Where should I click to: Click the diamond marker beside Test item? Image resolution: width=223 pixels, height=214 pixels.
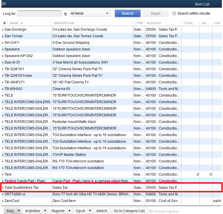coord(3,174)
